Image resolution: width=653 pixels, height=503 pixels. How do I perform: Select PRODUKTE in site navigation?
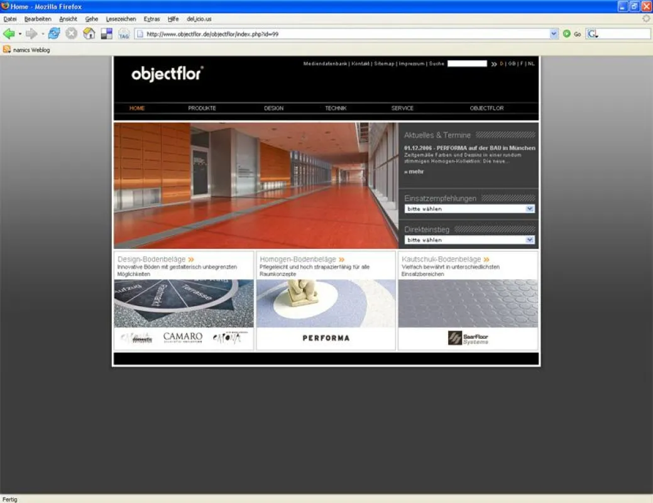pos(202,108)
